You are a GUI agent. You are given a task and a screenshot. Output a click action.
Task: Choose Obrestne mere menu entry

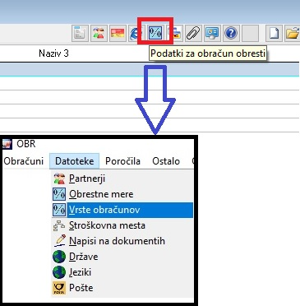click(x=122, y=194)
